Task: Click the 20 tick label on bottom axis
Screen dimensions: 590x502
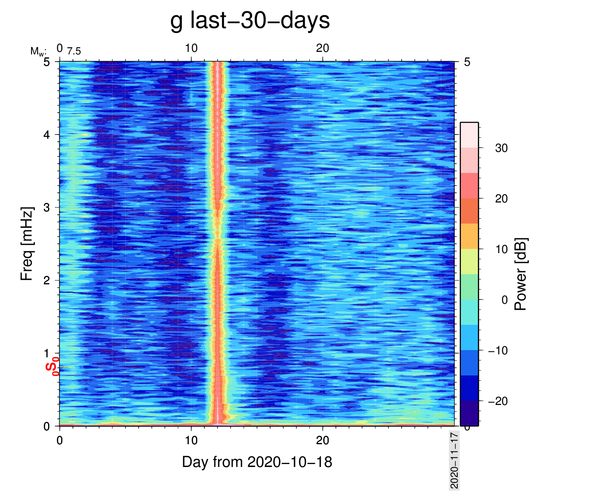Action: point(322,441)
